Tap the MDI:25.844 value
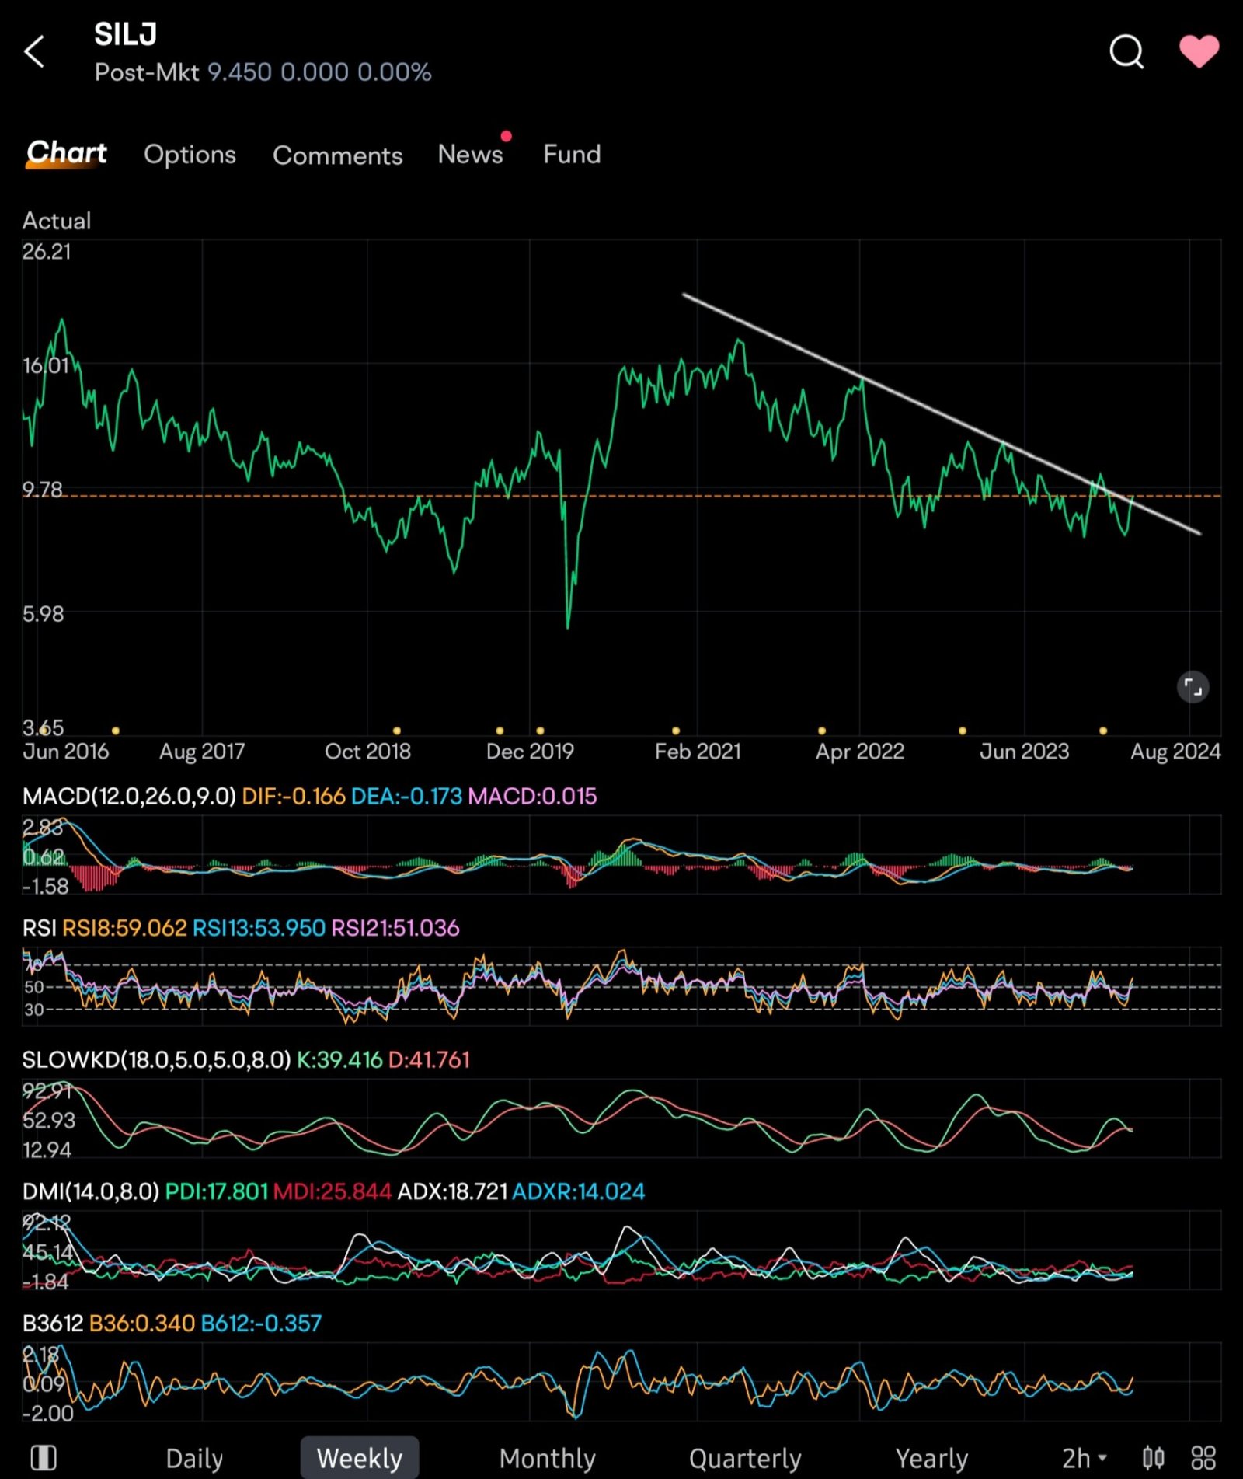The width and height of the screenshot is (1243, 1479). [x=333, y=1191]
